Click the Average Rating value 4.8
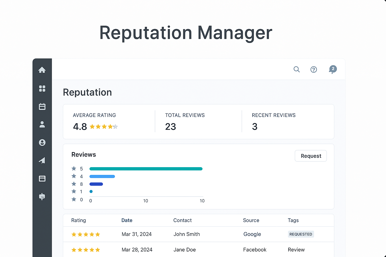The width and height of the screenshot is (386, 257). 80,127
